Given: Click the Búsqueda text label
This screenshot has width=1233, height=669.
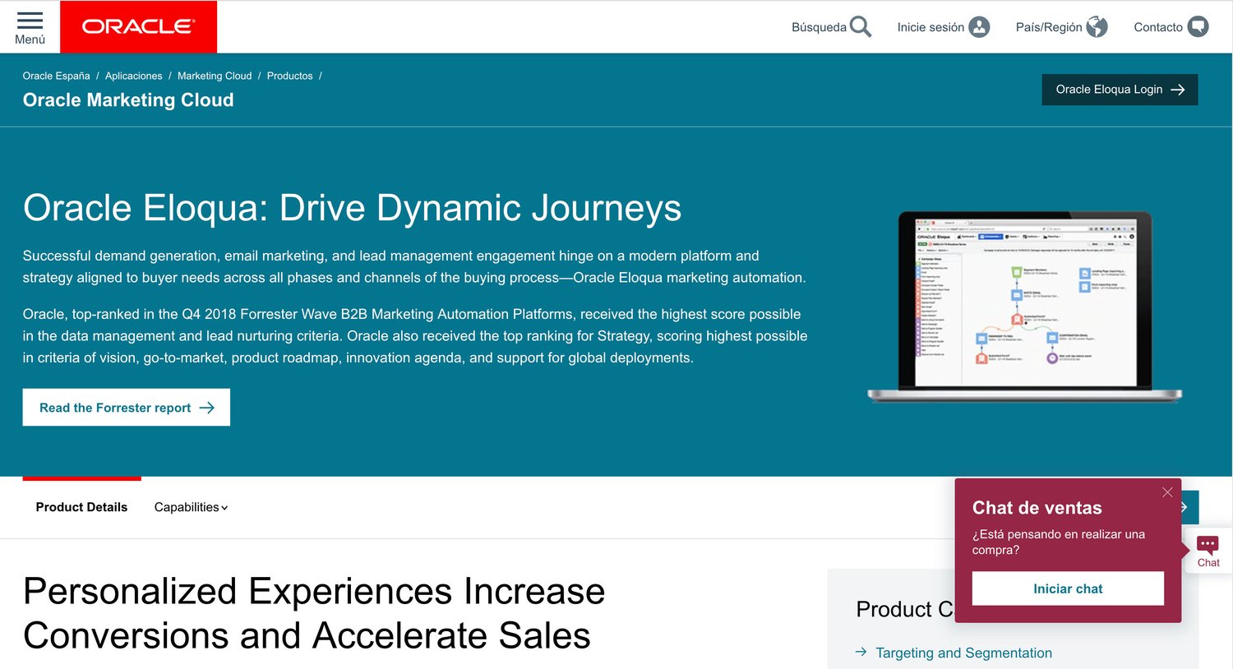Looking at the screenshot, I should coord(819,27).
